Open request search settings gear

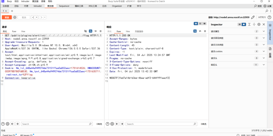(x=7, y=124)
